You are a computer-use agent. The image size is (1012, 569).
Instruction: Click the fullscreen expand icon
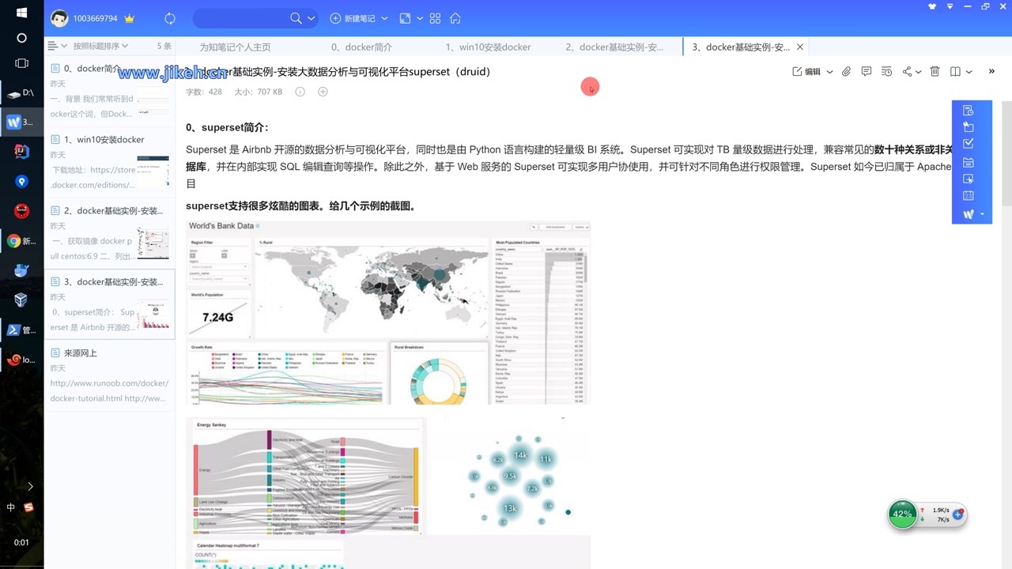coord(406,18)
